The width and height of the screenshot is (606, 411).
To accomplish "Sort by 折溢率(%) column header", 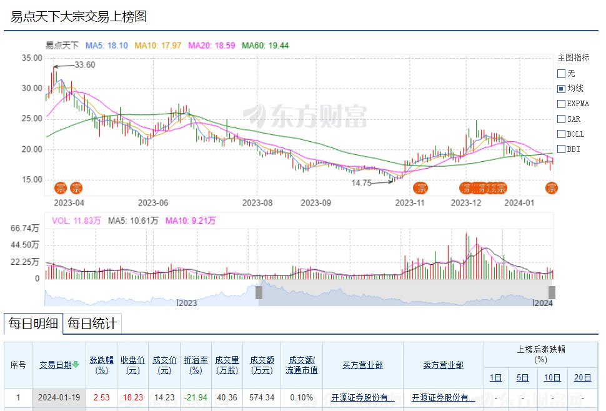I will click(196, 365).
